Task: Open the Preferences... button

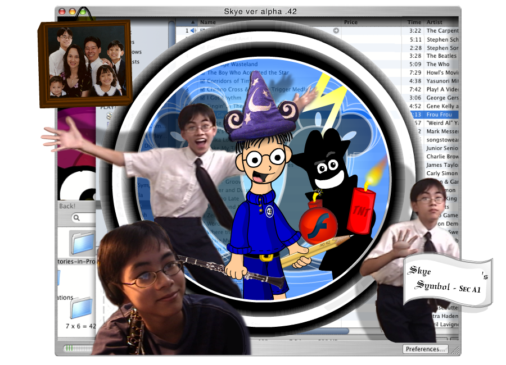Action: click(425, 349)
